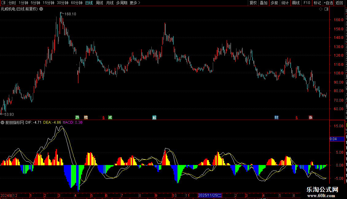Click the 叠加 overlay button
The width and height of the screenshot is (347, 199).
coord(263,3)
